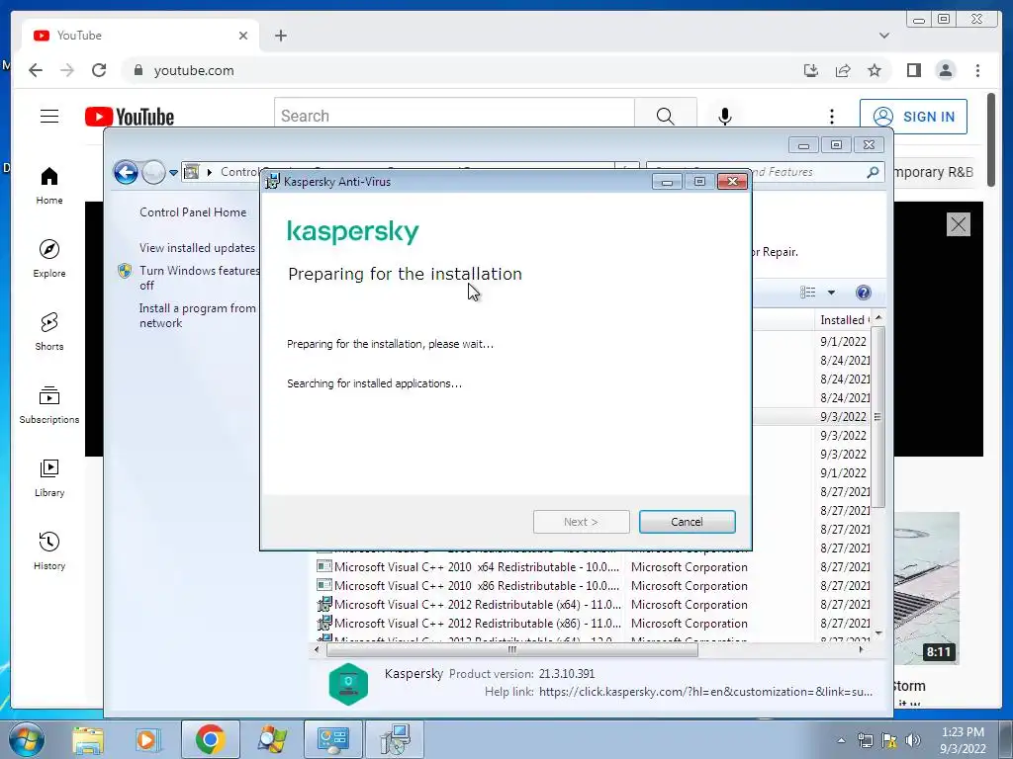Click Install a program from network
Screen dimensions: 1013x759
click(x=198, y=315)
